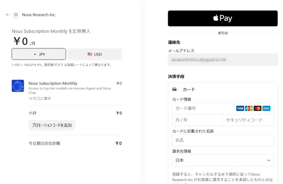The width and height of the screenshot is (283, 184).
Task: Click the Japan flag icon
Action: point(35,54)
